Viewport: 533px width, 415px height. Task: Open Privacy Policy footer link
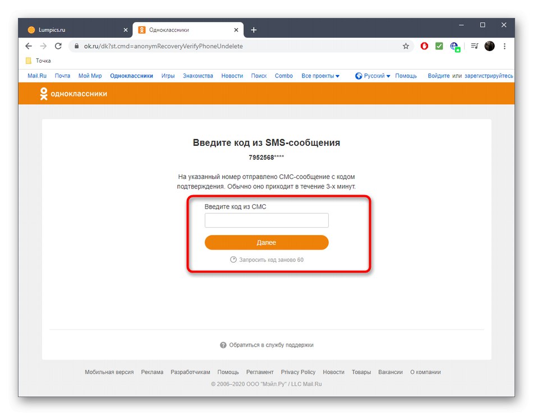tap(298, 372)
